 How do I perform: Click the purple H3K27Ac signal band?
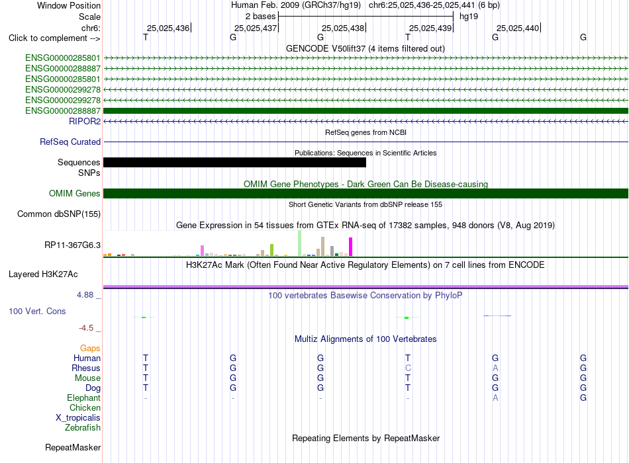(x=365, y=286)
